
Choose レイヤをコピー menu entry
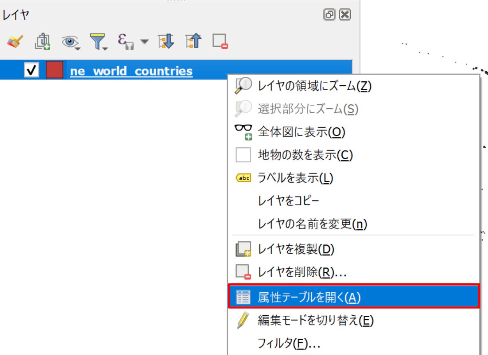click(353, 201)
